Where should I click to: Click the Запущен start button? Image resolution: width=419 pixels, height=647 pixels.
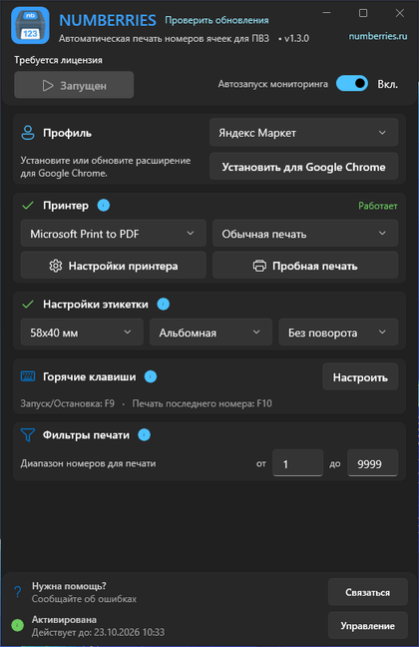74,85
